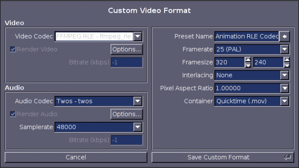The height and width of the screenshot is (168, 299).
Task: Click the arrow icon beside Preset Name
Action: [284, 36]
